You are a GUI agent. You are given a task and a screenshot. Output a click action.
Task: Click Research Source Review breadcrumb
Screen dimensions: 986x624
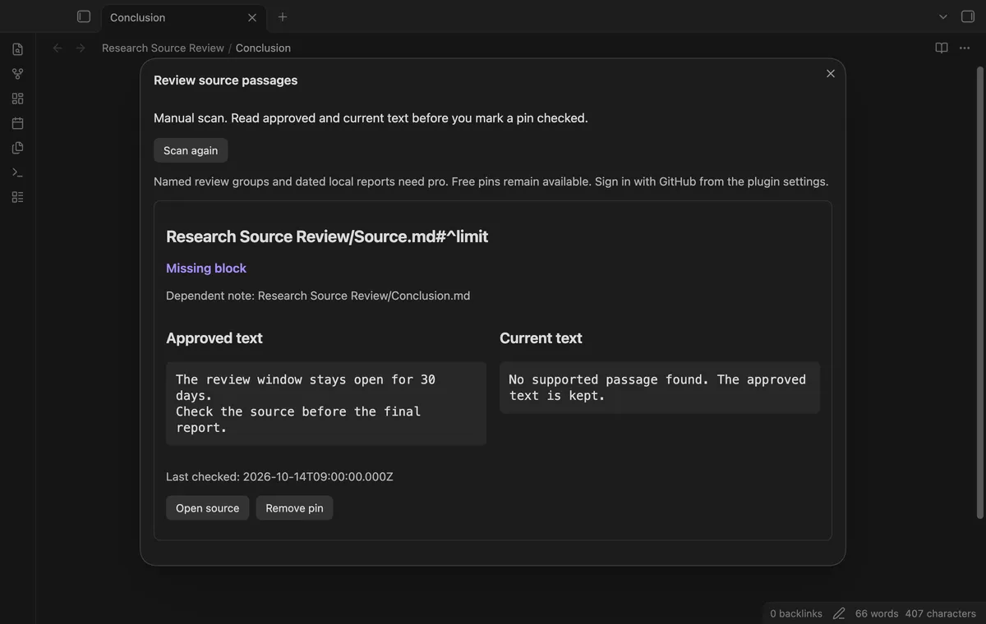pyautogui.click(x=163, y=48)
